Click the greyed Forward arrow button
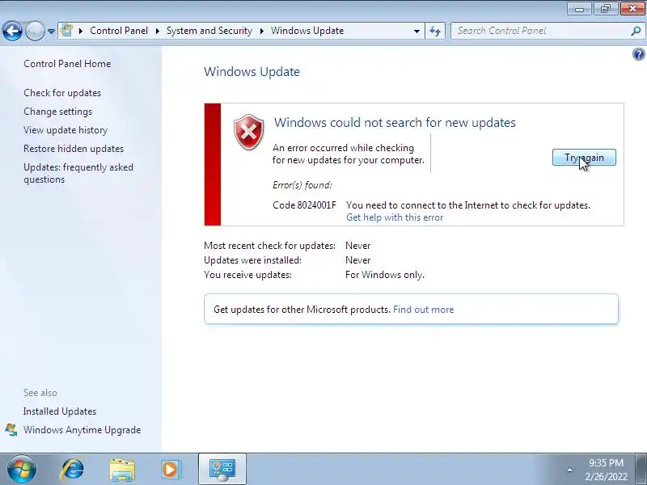 tap(35, 31)
